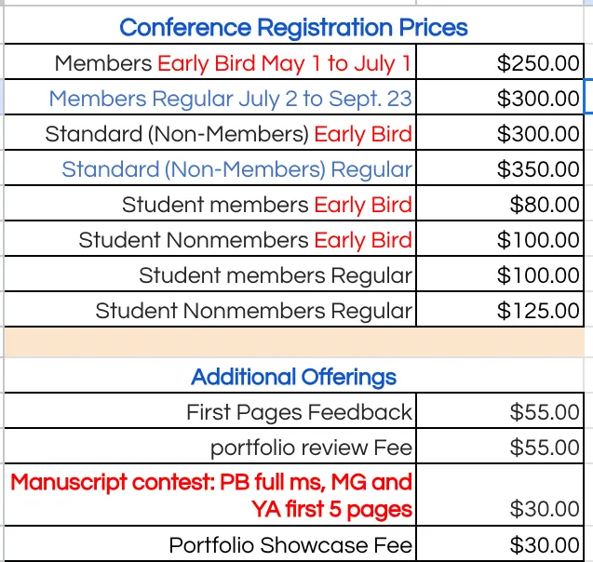Select Student Nonmembers Regular label cell
593x562 pixels.
pos(253,311)
